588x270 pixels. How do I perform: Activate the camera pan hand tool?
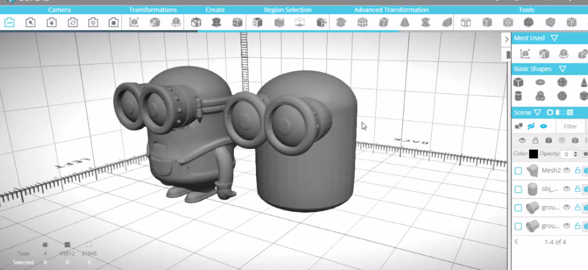click(x=51, y=23)
